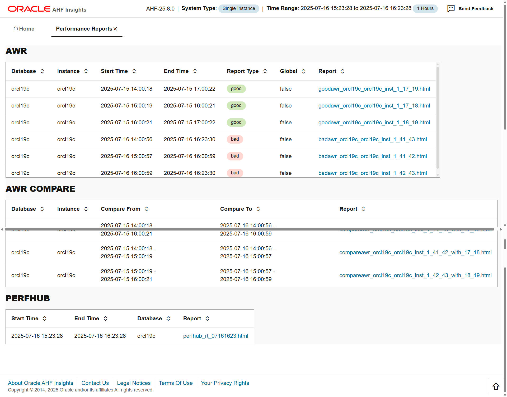
Task: Sort AWR Compare by Compare To
Action: [258, 209]
